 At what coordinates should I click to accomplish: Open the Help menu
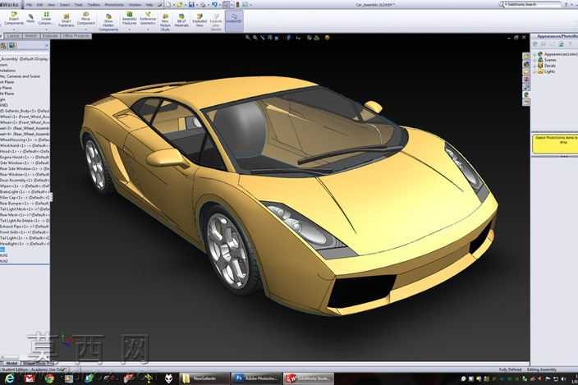[x=149, y=5]
